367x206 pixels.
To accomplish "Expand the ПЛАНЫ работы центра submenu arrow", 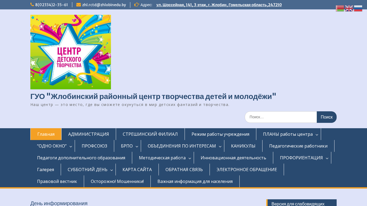I will 317,134.
